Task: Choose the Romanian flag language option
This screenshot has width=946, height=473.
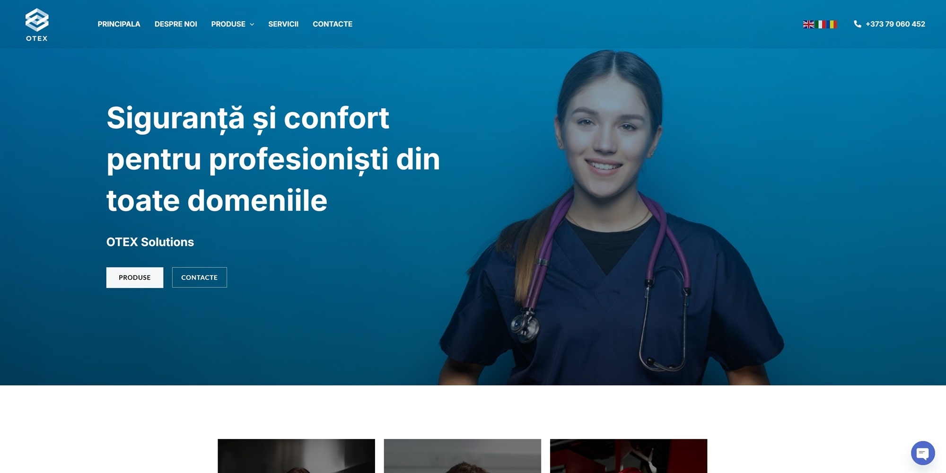Action: pos(832,24)
